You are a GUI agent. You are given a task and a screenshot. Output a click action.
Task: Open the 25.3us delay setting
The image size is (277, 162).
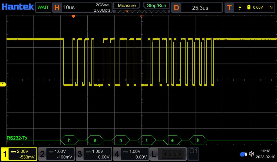click(200, 8)
